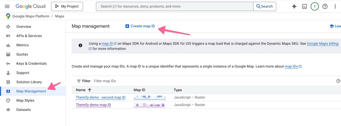Open the Google Maps billing link
Screen dimensions: 341x126
click(x=323, y=44)
